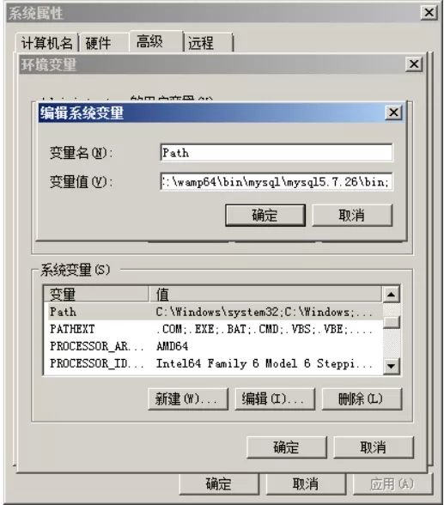
Task: Click the 变量值 input field
Action: pos(277,182)
